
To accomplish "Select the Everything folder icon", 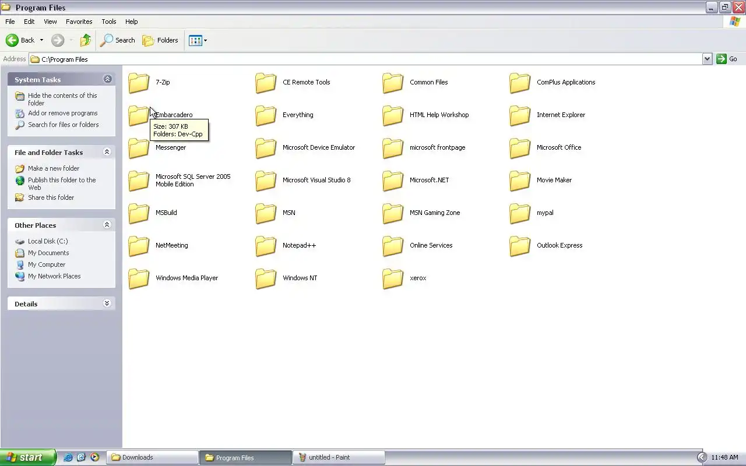I will 266,115.
